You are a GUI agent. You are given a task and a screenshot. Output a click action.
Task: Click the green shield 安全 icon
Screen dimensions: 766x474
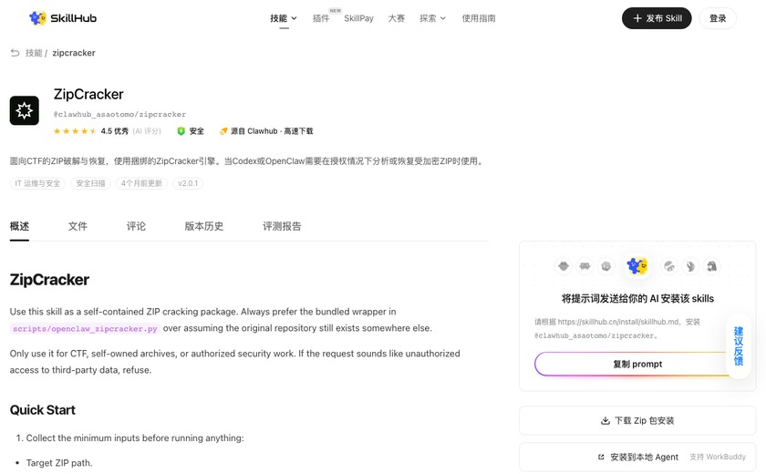point(181,131)
